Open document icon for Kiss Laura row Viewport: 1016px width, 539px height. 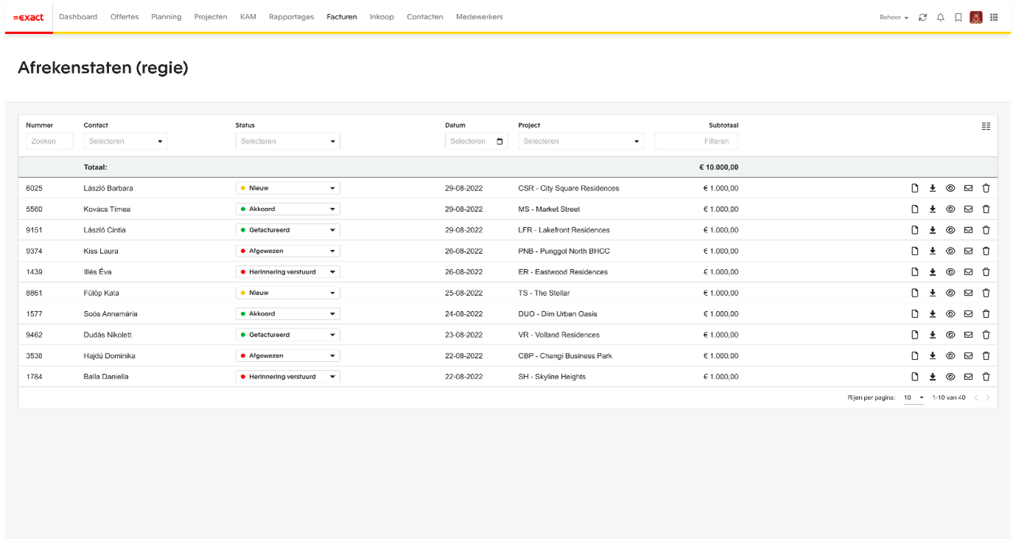915,251
